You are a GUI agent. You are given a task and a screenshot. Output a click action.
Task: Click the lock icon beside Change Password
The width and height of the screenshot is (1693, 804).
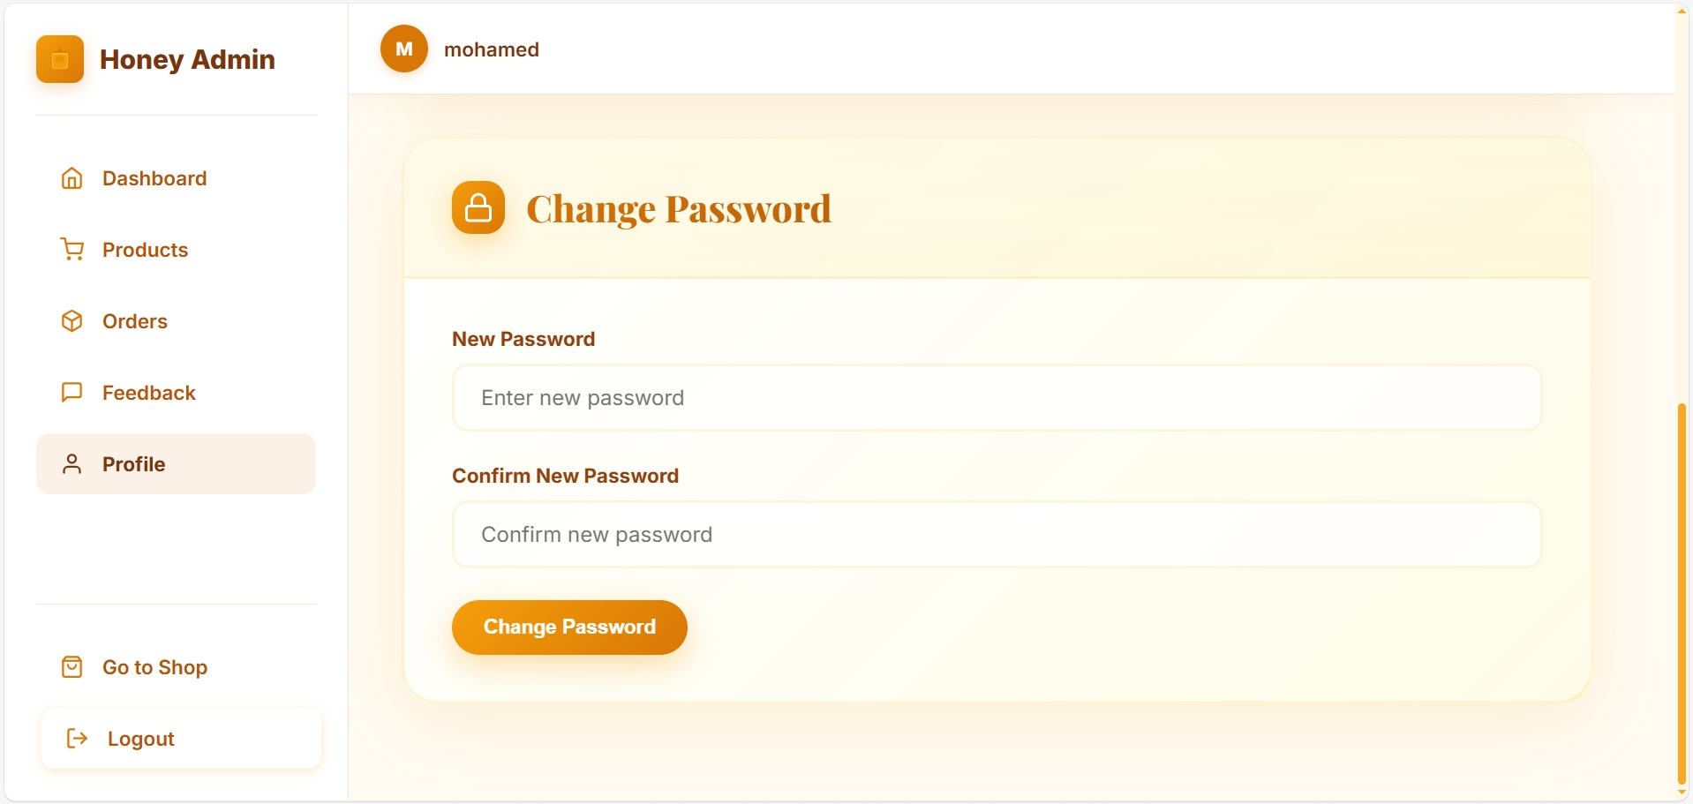(x=478, y=207)
